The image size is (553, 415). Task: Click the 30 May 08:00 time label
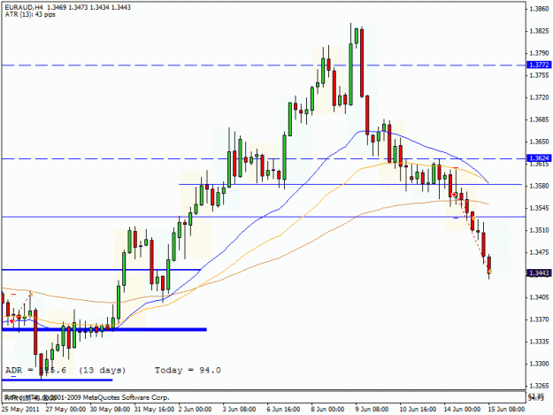[x=110, y=409]
